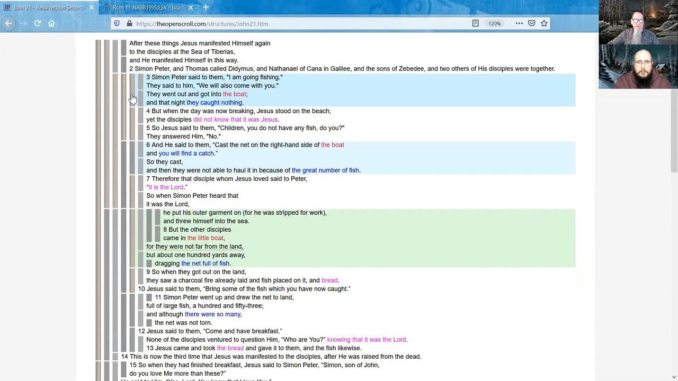Select the John 21 - Resurrection Secrets tab
The height and width of the screenshot is (381, 678).
[x=47, y=7]
